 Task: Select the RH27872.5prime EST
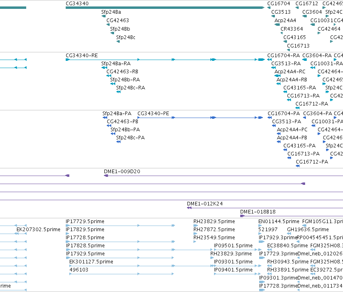(195, 234)
